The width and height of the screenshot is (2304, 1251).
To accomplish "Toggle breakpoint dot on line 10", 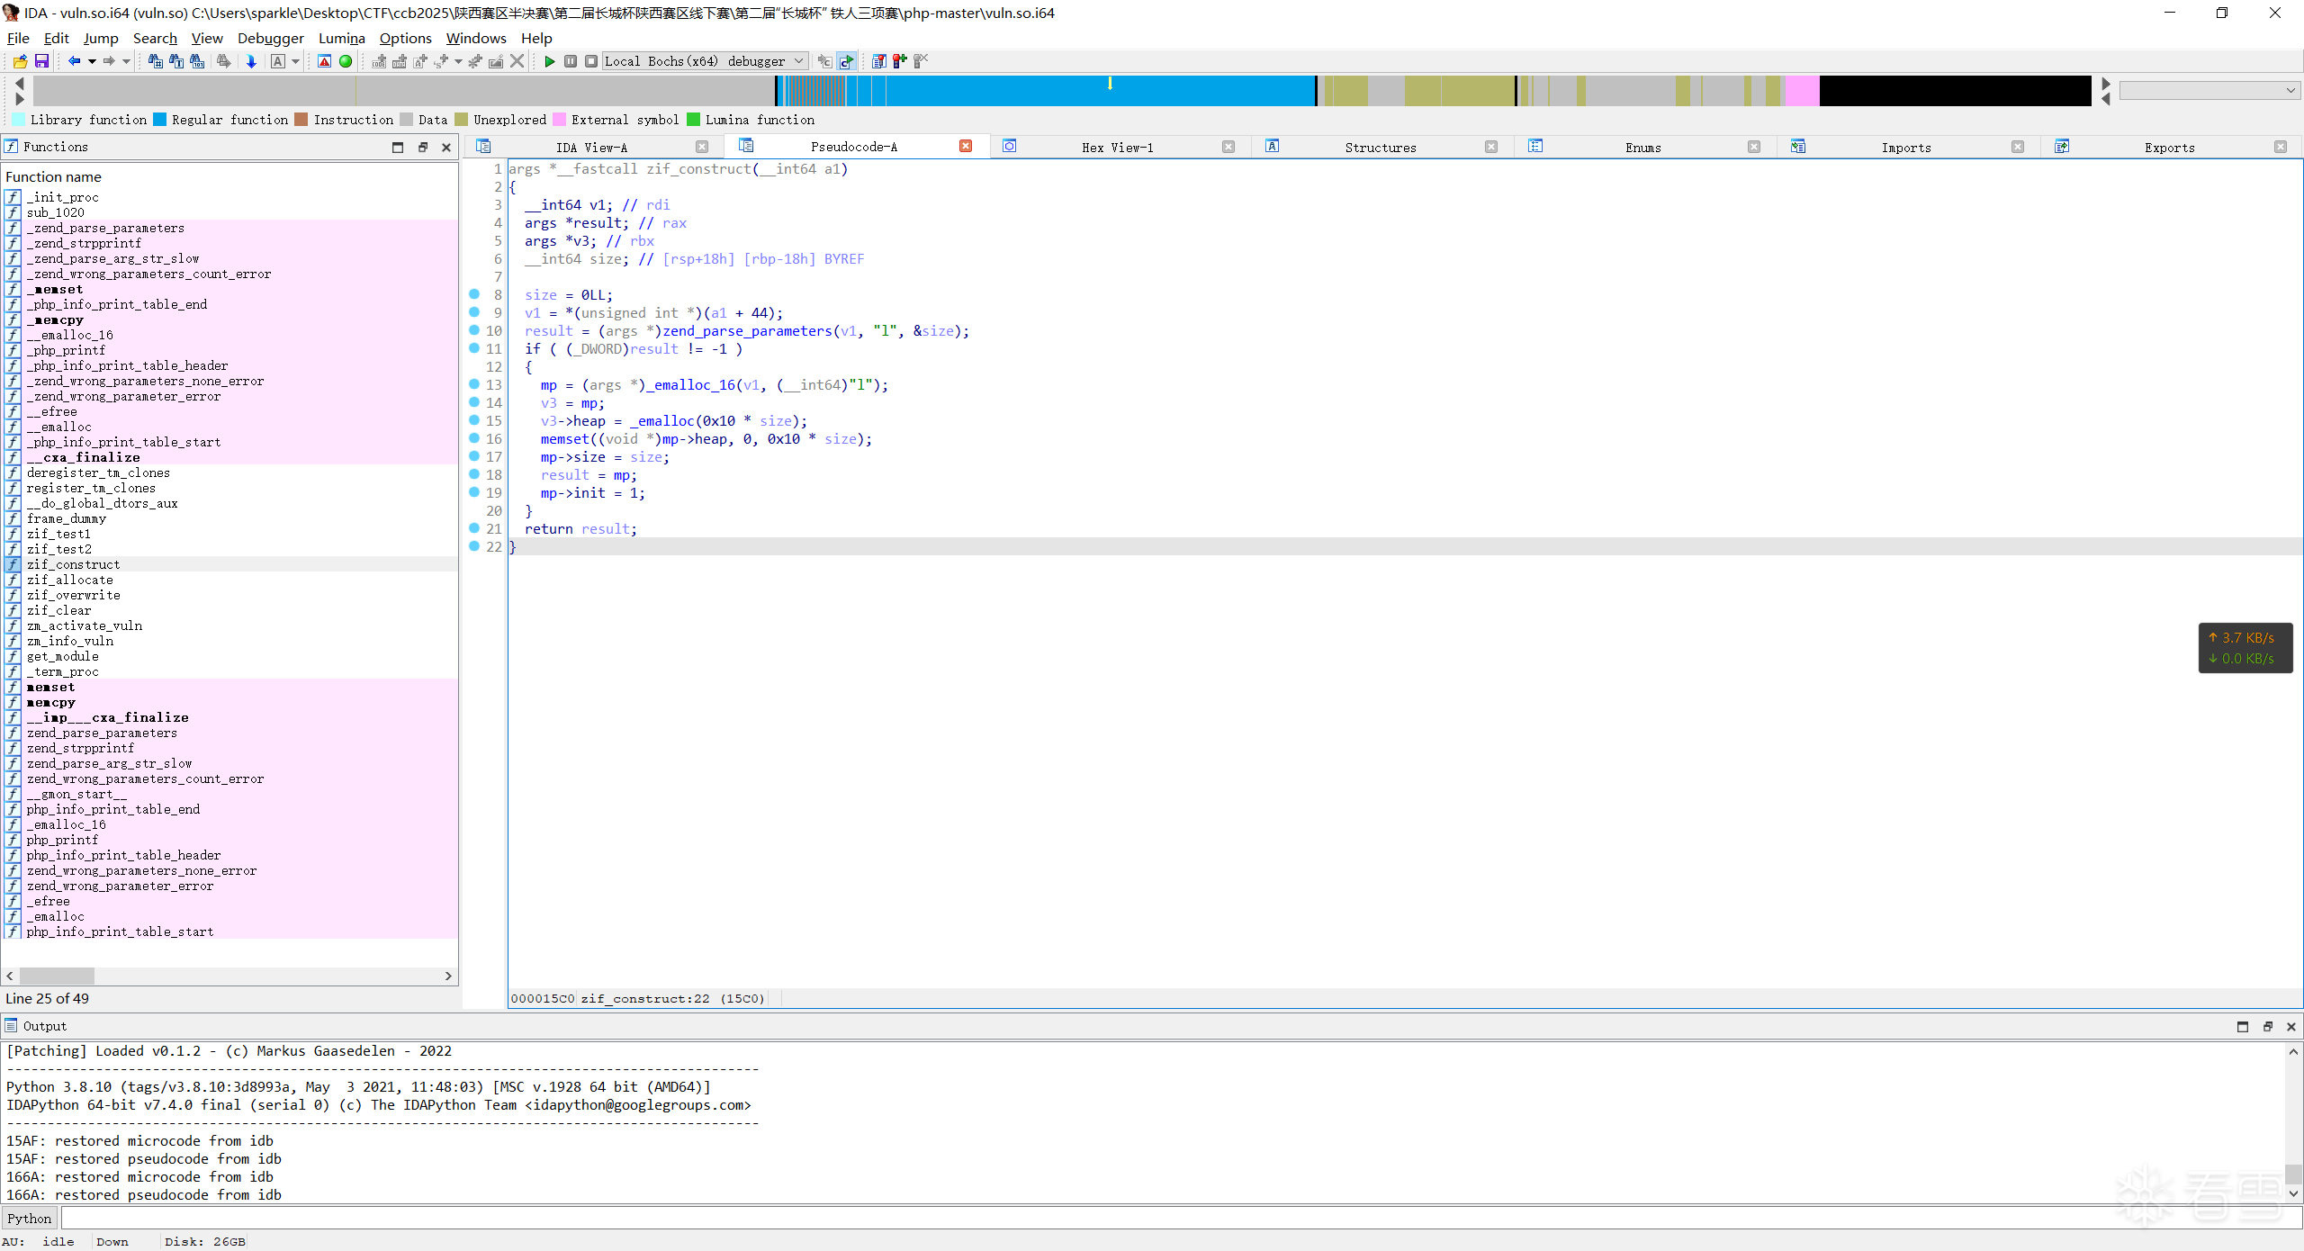I will pos(474,330).
